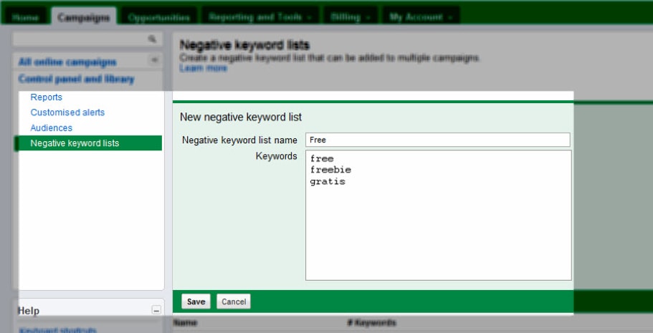Open the My Account menu
The height and width of the screenshot is (333, 653).
[421, 17]
